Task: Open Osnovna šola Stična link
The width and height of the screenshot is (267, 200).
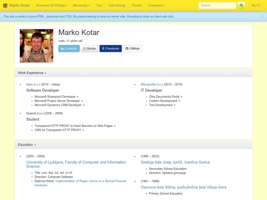Action: 183,187
